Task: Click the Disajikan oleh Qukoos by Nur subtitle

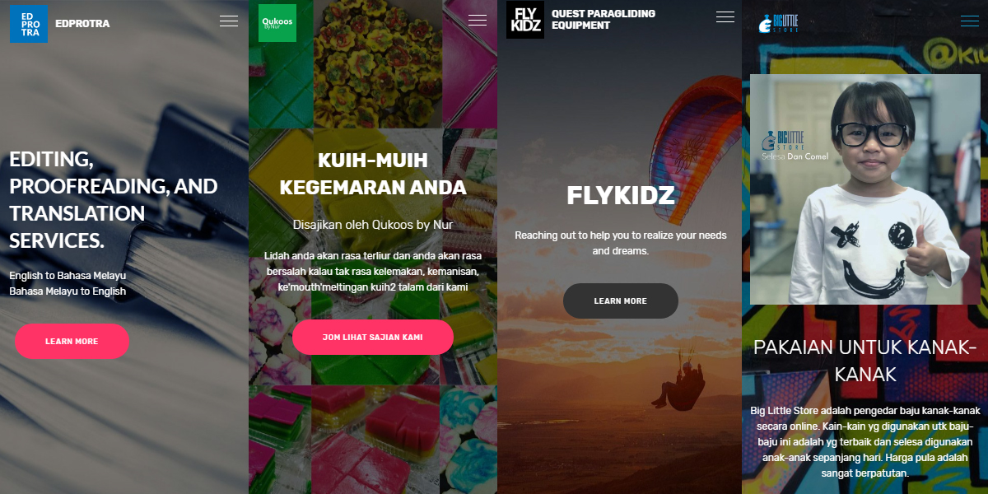Action: (x=373, y=224)
